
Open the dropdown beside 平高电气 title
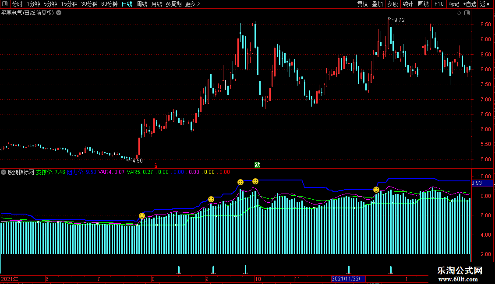click(59, 13)
